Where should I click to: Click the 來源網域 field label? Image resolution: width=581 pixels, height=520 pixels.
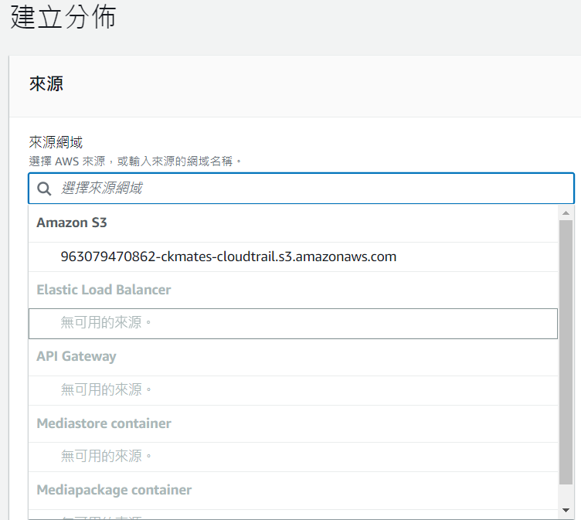coord(56,142)
